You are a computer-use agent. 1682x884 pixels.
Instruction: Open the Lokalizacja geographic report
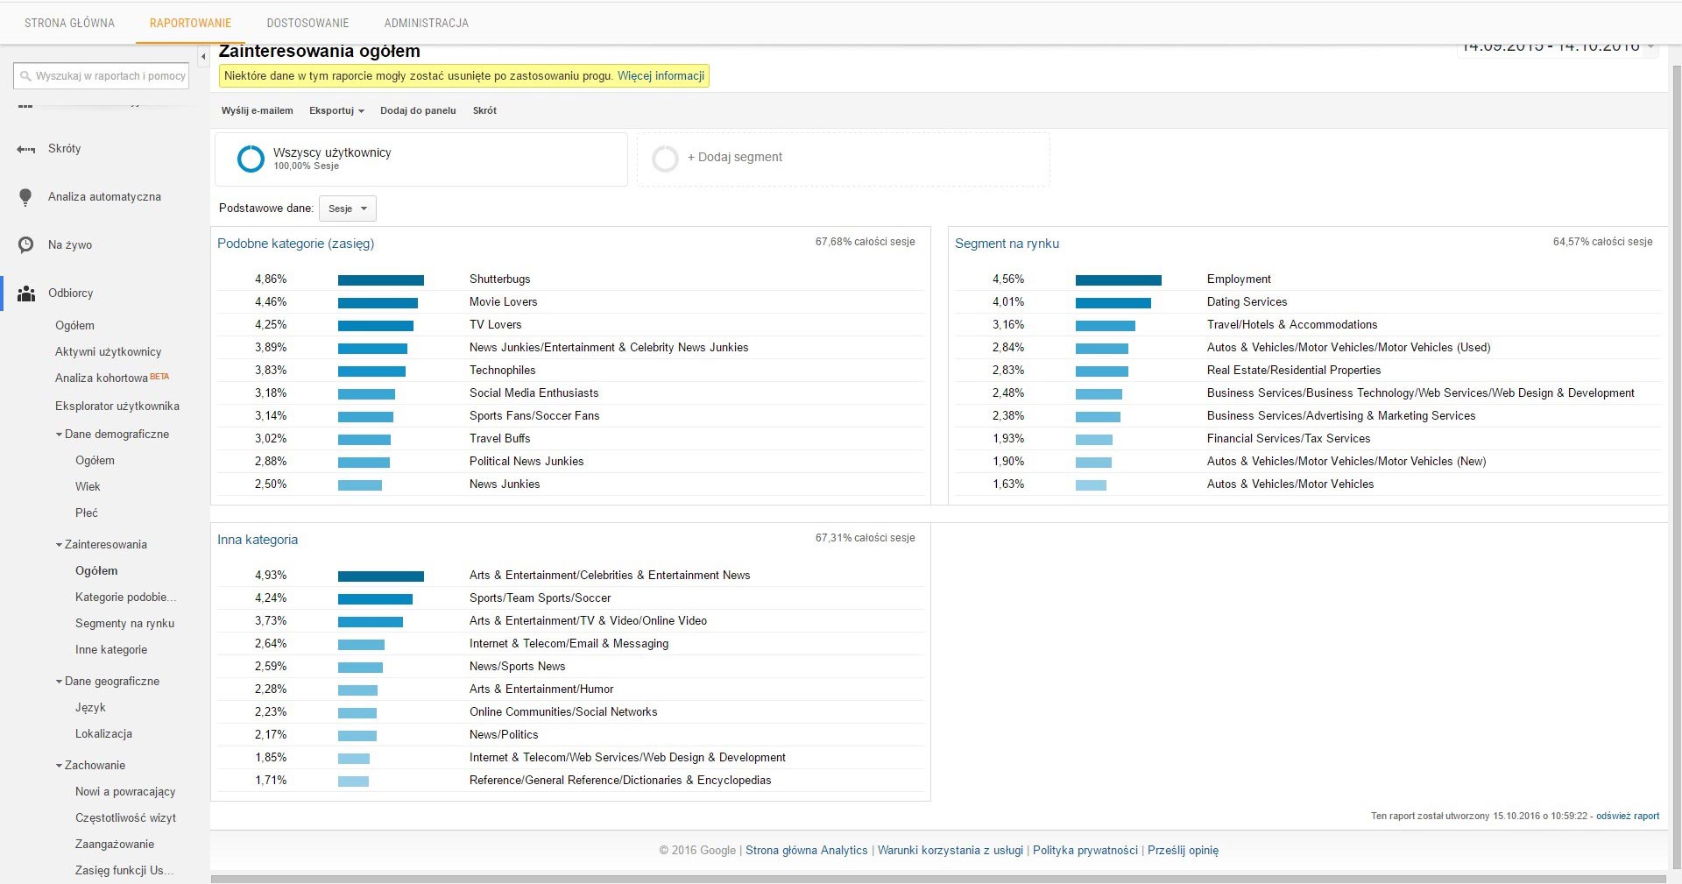tap(103, 734)
